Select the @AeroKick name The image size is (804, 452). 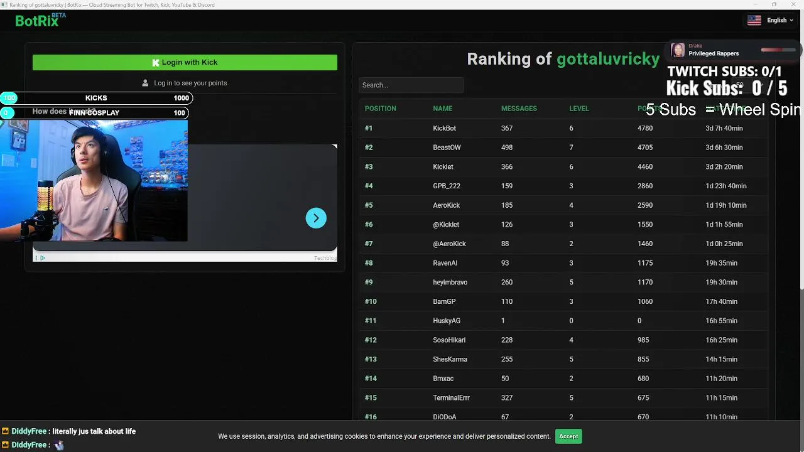[449, 244]
